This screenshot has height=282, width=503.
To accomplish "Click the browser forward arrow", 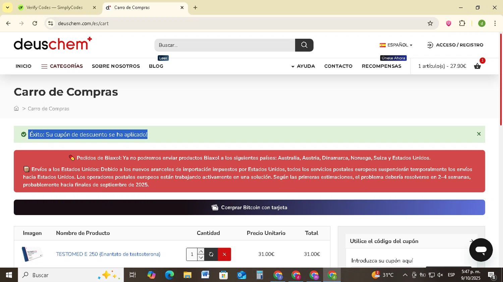I will pos(21,23).
